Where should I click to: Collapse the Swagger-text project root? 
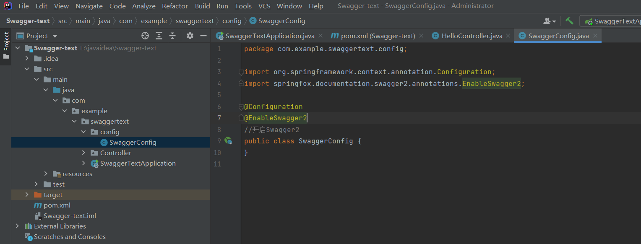(x=18, y=48)
